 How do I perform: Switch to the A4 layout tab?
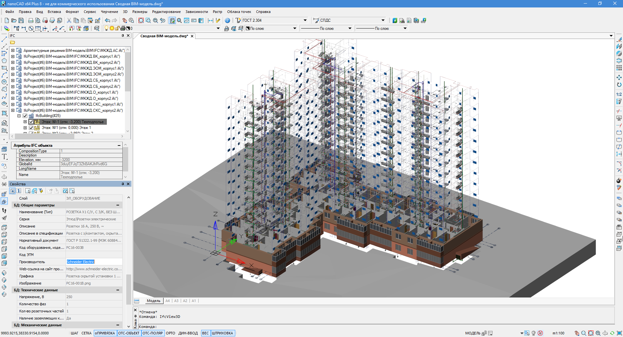(x=168, y=301)
